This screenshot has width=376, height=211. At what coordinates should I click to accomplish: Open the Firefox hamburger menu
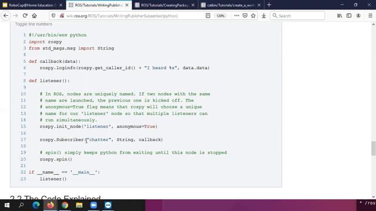click(370, 16)
